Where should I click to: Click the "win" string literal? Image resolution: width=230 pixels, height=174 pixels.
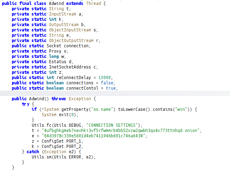tap(181, 109)
